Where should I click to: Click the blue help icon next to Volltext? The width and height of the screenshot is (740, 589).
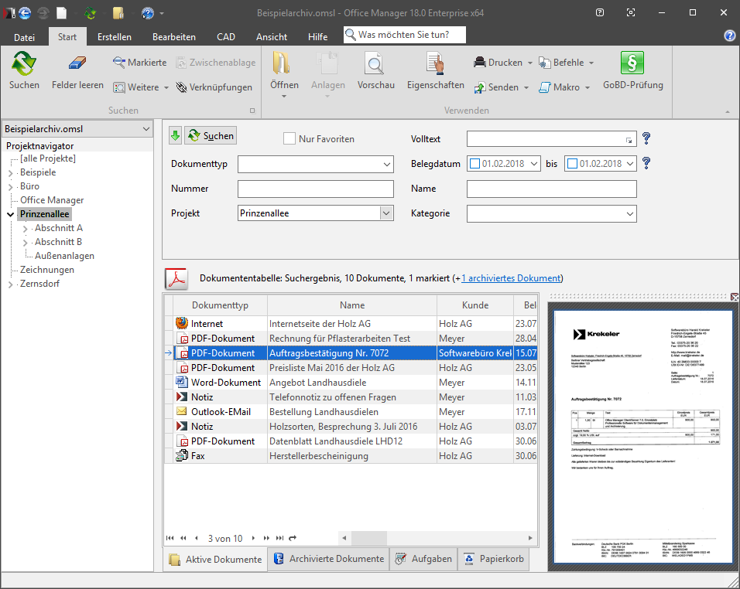click(x=646, y=139)
